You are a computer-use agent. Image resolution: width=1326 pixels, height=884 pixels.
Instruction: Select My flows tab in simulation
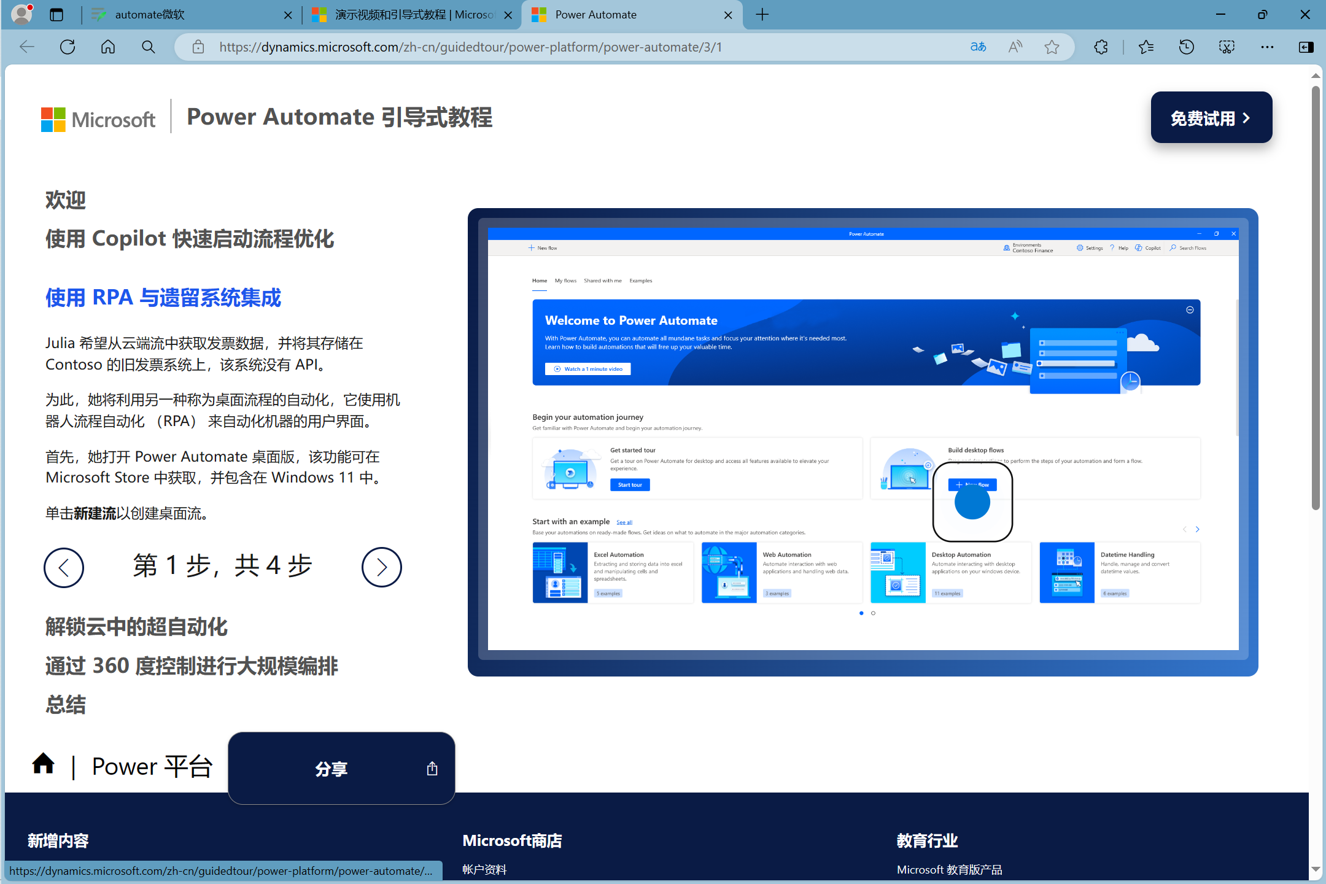click(565, 281)
